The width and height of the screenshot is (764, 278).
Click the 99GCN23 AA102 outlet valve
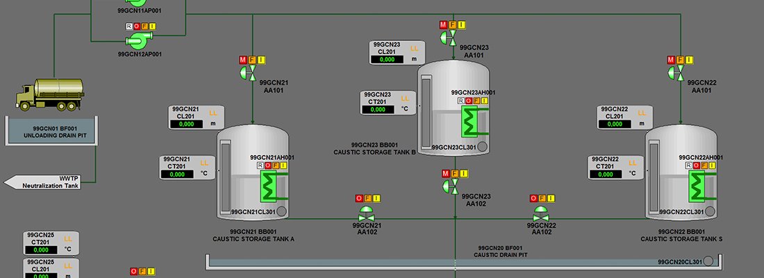coord(453,186)
